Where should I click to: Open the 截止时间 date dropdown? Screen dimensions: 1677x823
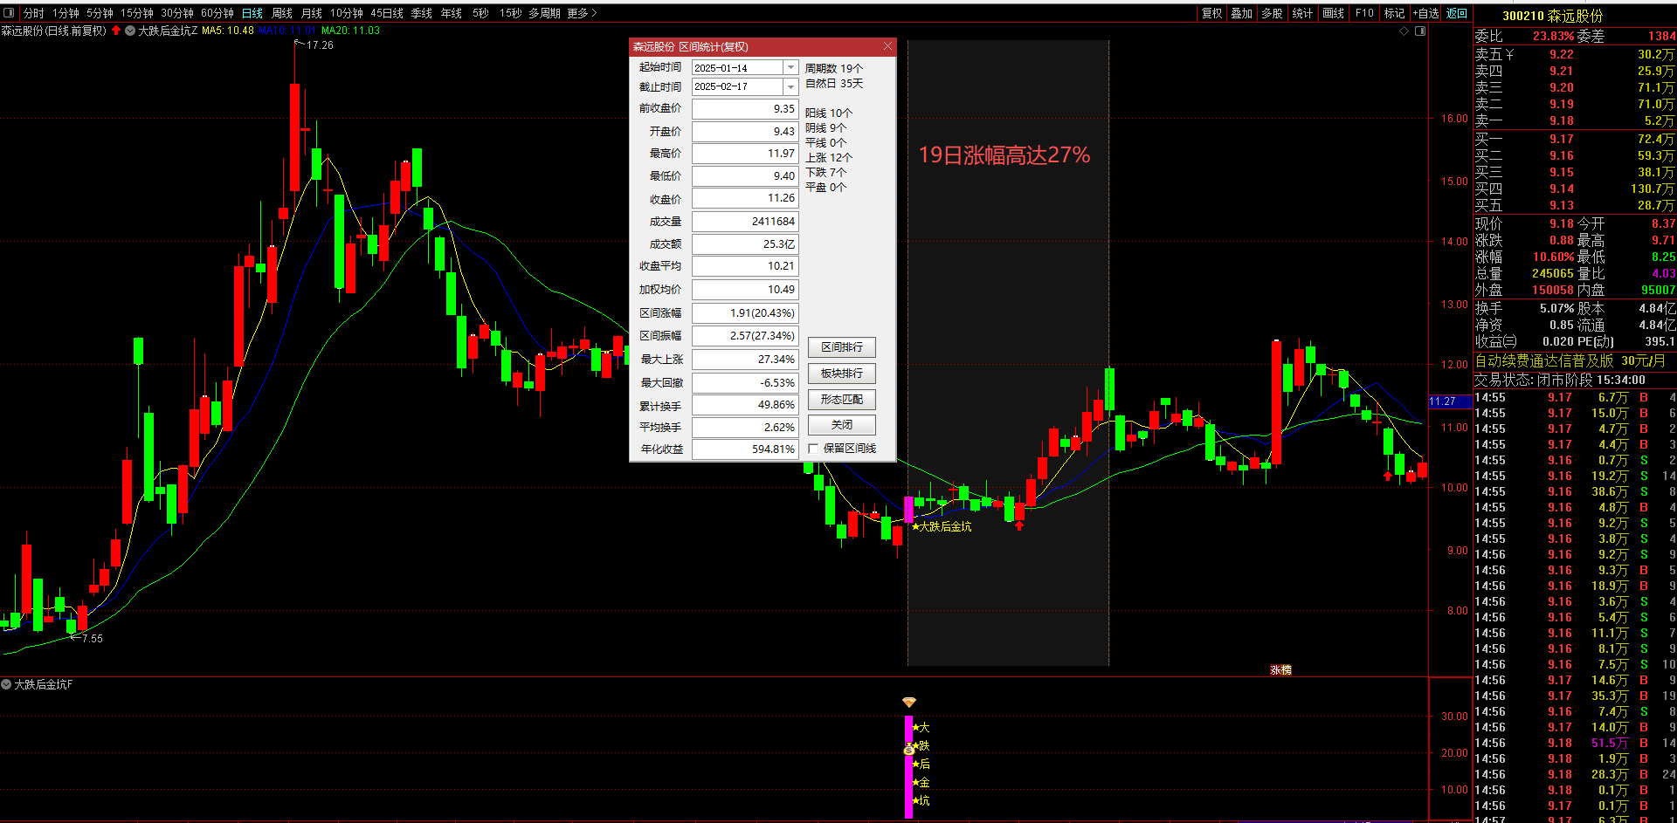pos(790,86)
